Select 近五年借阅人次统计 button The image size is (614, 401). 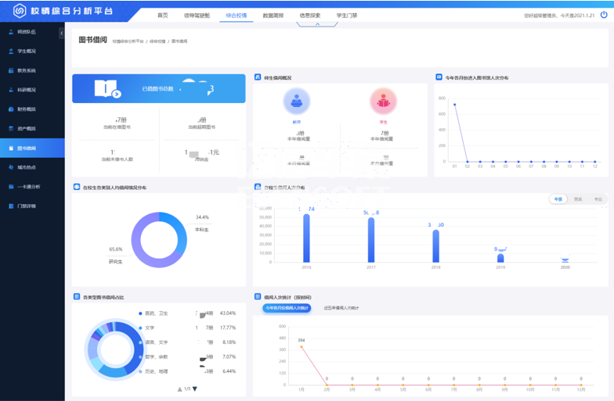tap(341, 308)
